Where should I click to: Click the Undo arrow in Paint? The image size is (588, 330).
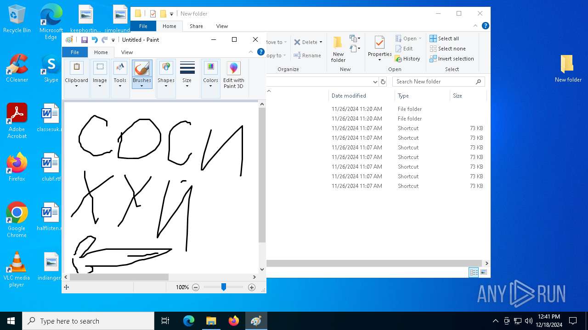(x=95, y=40)
